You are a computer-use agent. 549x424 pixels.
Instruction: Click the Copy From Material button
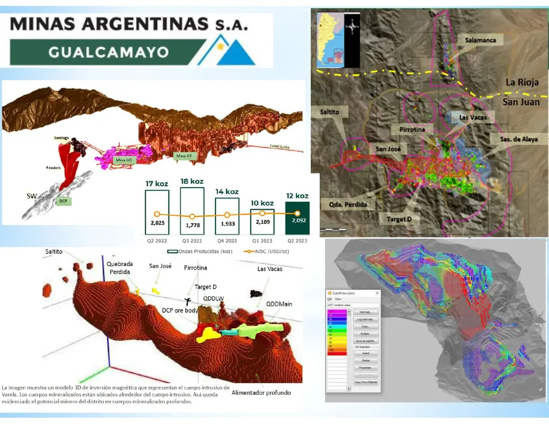pyautogui.click(x=365, y=382)
